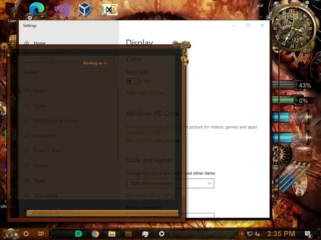Open green chat app on taskbar
This screenshot has width=321, height=240.
(x=78, y=234)
